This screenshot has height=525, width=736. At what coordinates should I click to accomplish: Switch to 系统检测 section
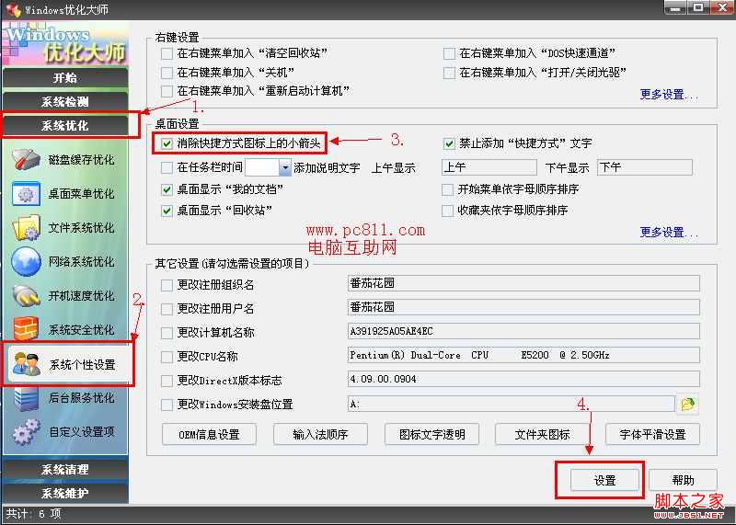pyautogui.click(x=64, y=101)
